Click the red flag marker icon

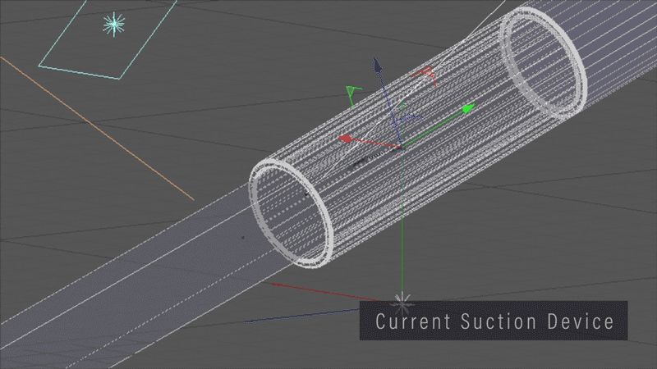tap(425, 75)
